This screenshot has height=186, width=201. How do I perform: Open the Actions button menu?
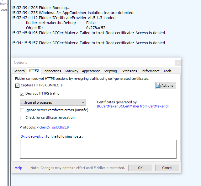[x=166, y=85]
